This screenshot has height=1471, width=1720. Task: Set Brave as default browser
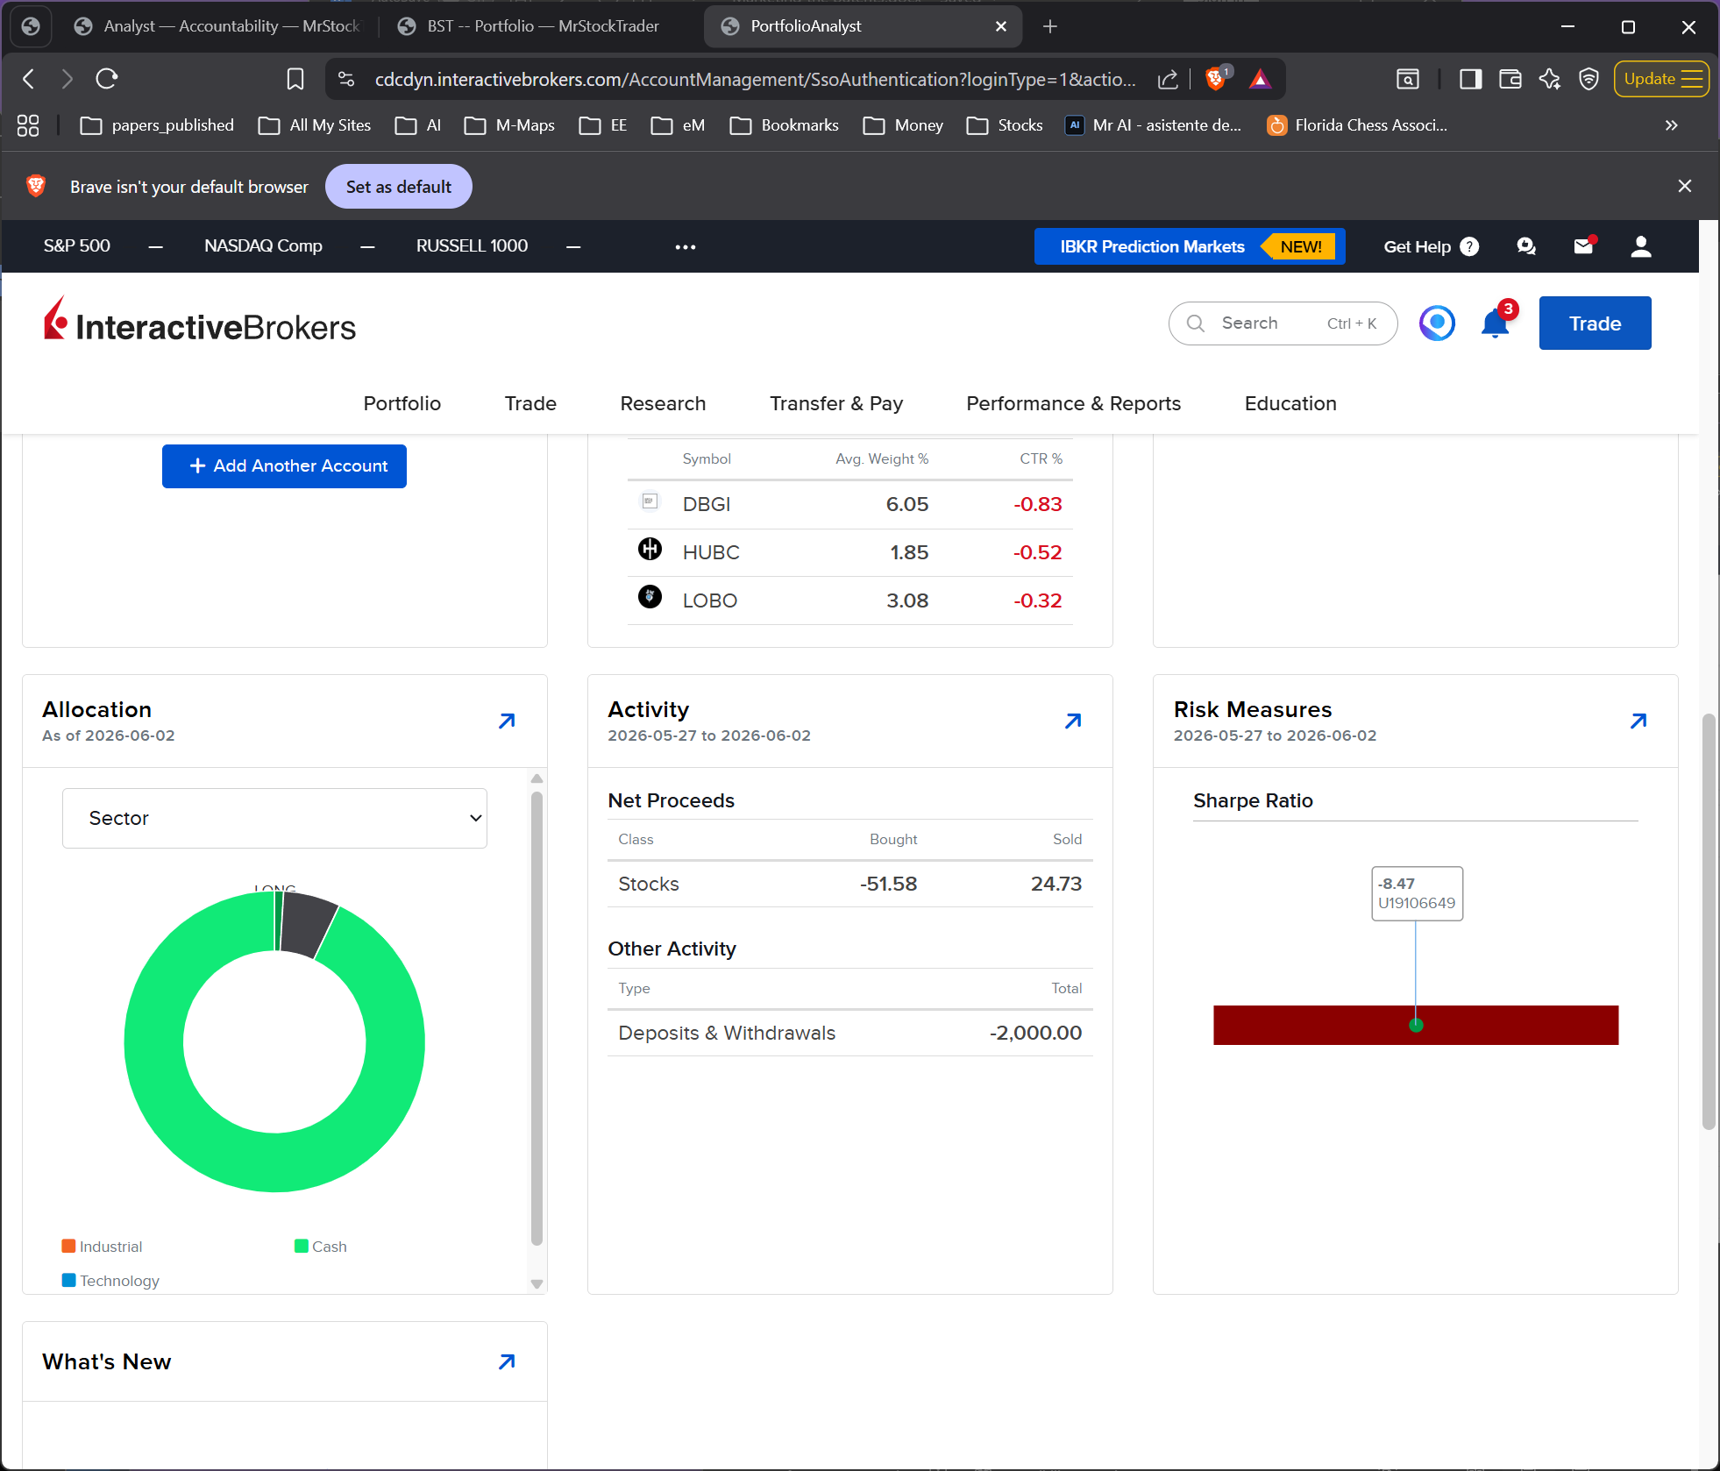[x=398, y=187]
